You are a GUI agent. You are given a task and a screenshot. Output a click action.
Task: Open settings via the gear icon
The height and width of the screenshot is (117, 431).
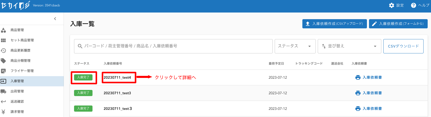pyautogui.click(x=392, y=5)
